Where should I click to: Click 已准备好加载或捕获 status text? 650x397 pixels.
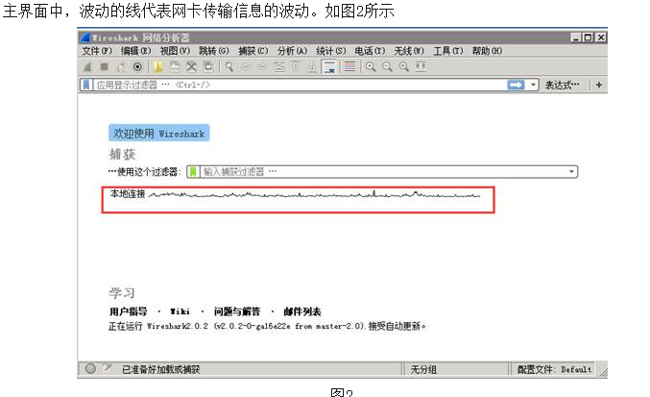(161, 369)
